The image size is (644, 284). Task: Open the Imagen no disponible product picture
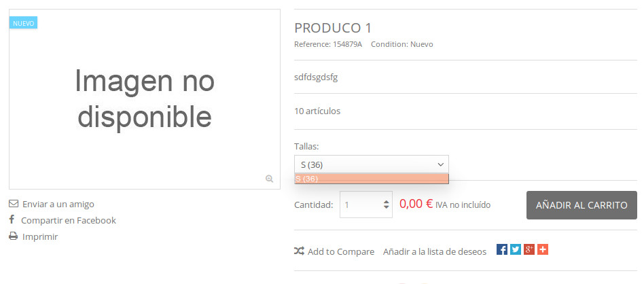pyautogui.click(x=144, y=99)
